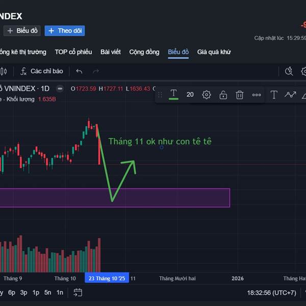Viewport: 306px width, 306px height.
Task: Click the undo arrow icon
Action: tap(79, 71)
